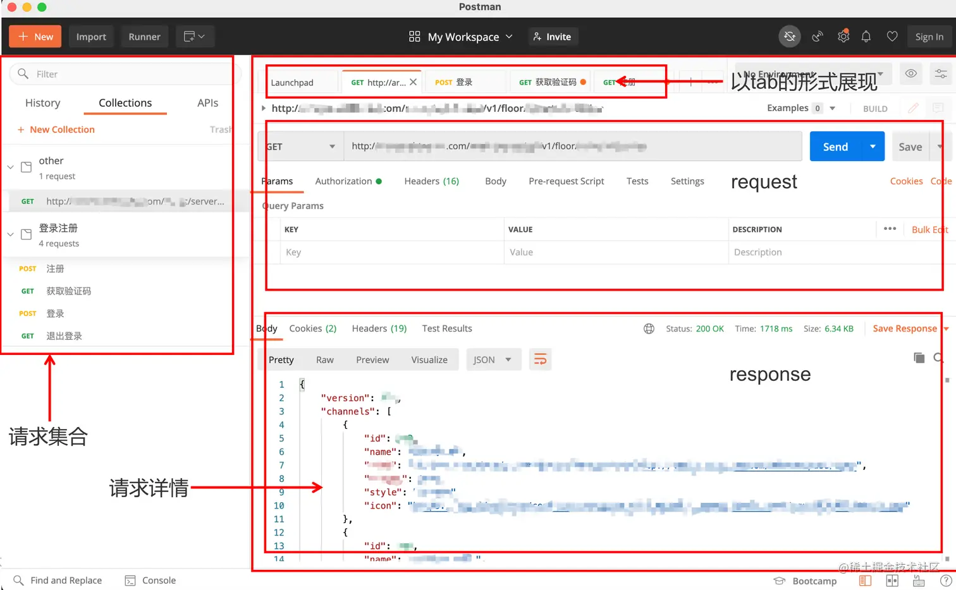The height and width of the screenshot is (590, 956).
Task: Open the Cookies link
Action: 907,181
